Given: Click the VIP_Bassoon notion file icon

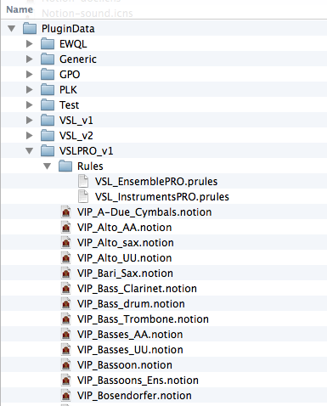Looking at the screenshot, I should (65, 365).
